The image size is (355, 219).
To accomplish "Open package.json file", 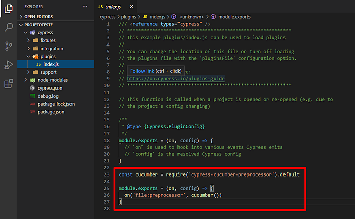I will 51,112.
